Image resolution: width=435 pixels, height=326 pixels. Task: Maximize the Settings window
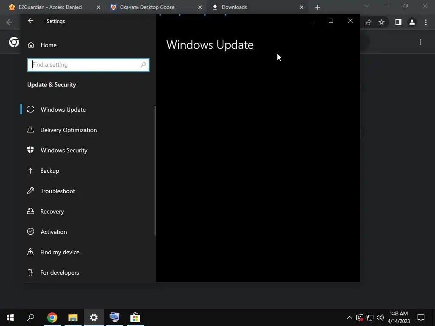pos(330,21)
